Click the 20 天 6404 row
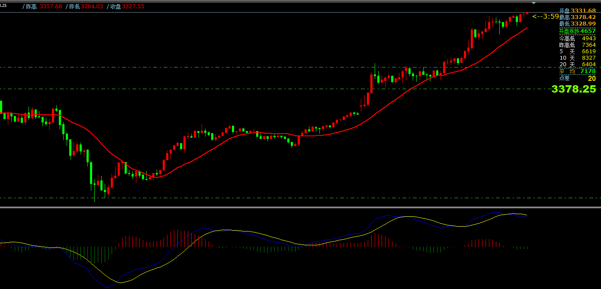The image size is (601, 289). point(577,64)
